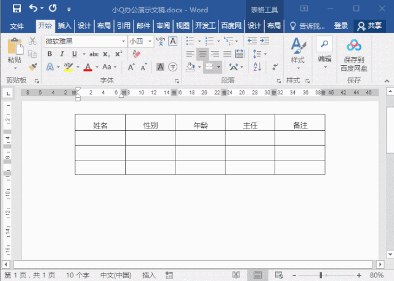394x281 pixels.
Task: Increase font size with grow font icon
Action: click(131, 67)
